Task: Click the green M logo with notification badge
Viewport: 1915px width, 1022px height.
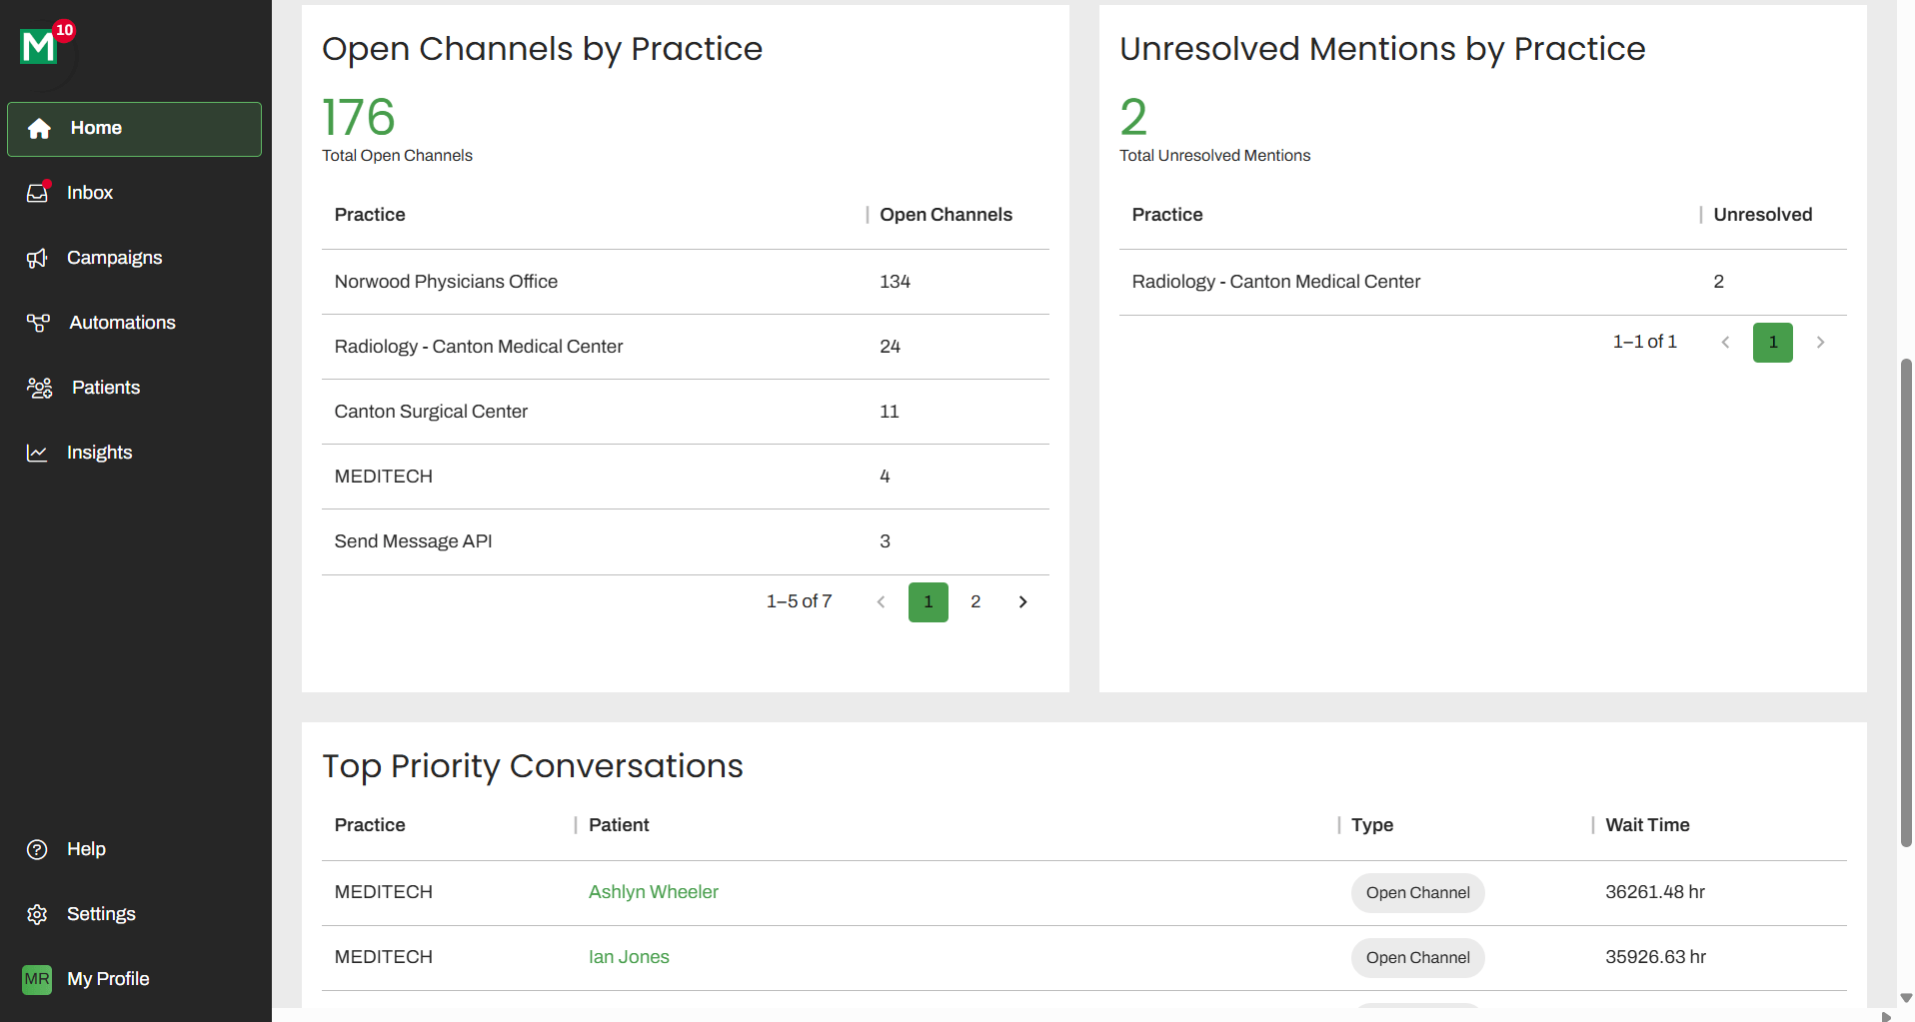Action: click(x=41, y=44)
